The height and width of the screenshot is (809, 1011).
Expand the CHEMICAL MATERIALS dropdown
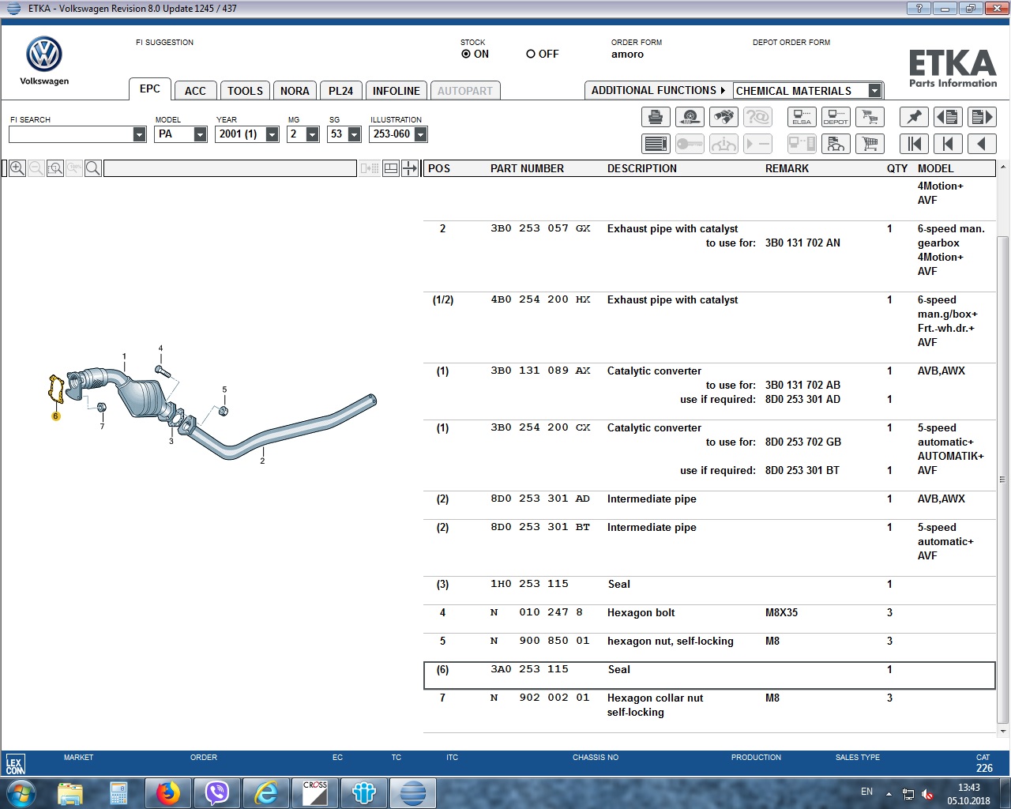(874, 91)
